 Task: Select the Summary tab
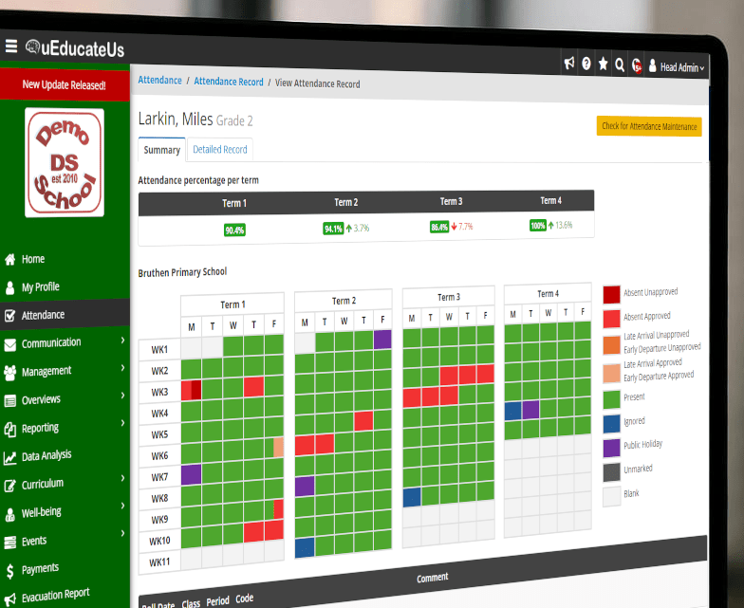point(161,150)
